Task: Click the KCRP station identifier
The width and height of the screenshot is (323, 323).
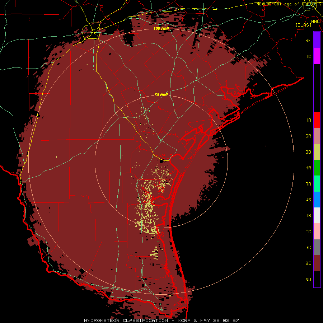Action: [x=184, y=320]
